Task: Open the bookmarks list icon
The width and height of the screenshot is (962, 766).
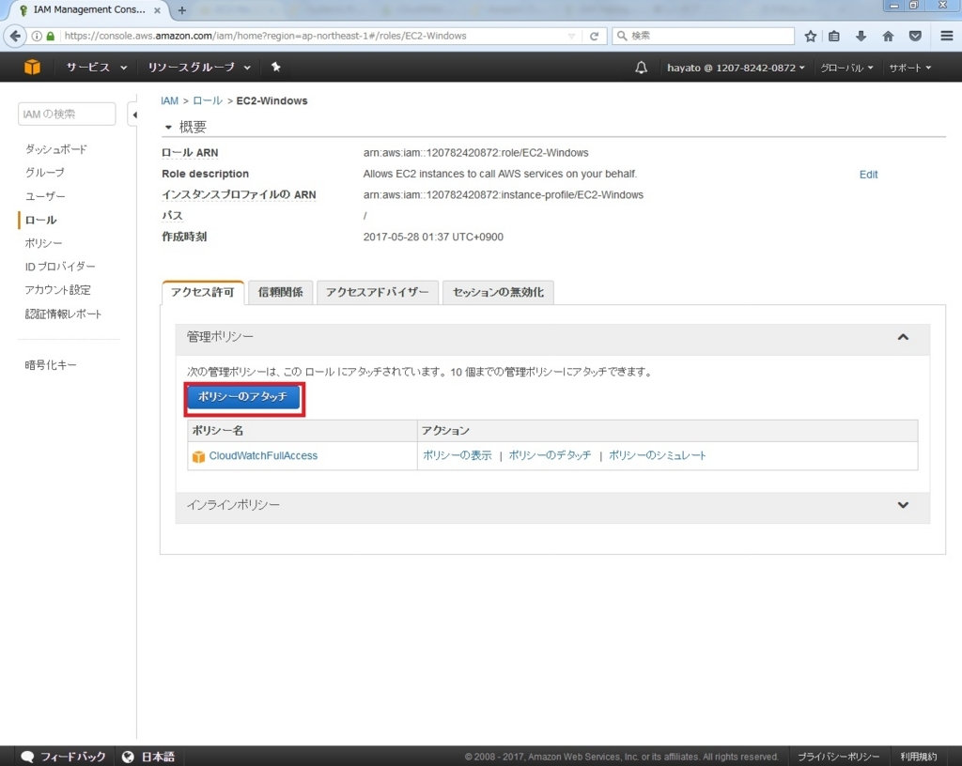Action: [834, 37]
